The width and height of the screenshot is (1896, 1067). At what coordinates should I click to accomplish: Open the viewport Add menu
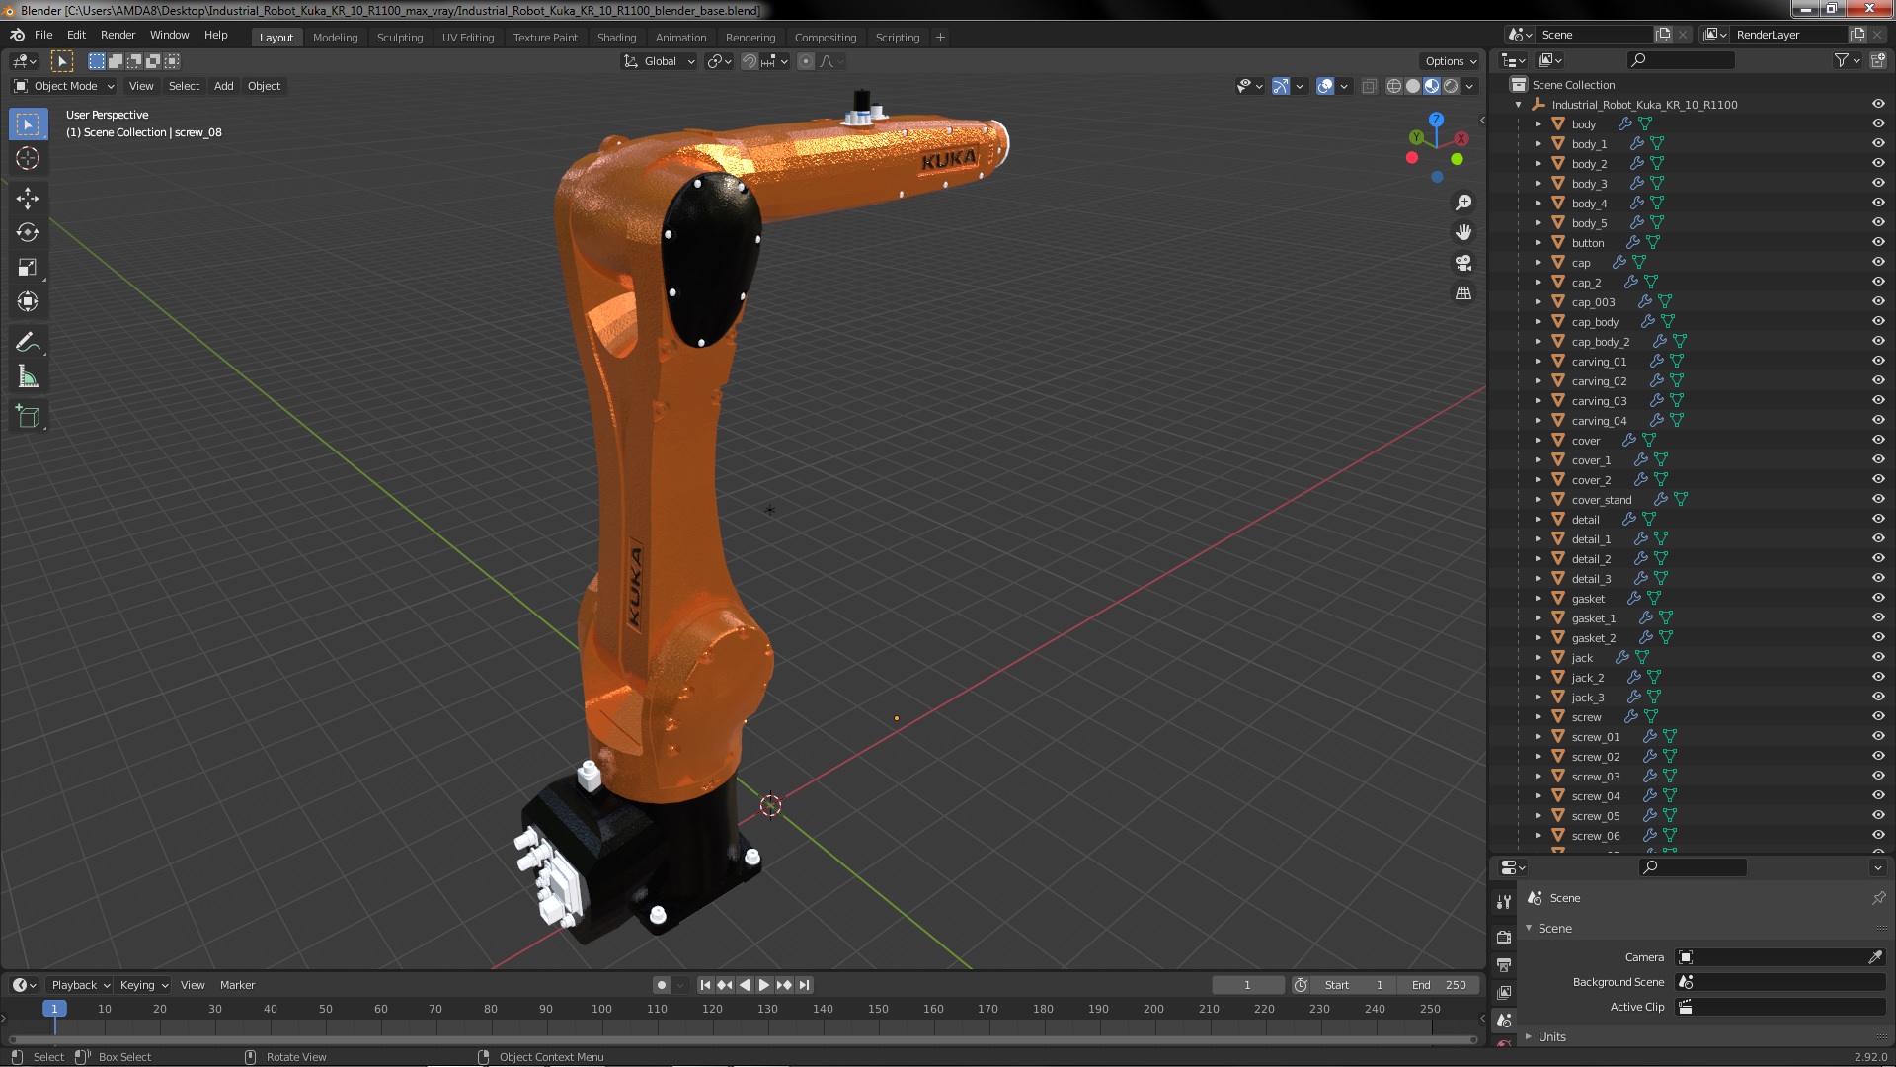point(224,86)
